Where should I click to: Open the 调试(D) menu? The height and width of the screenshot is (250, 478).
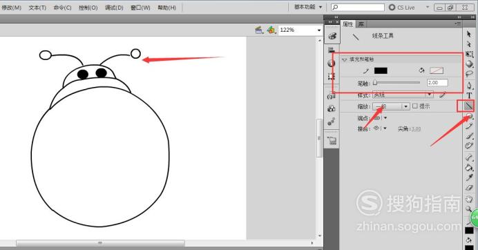114,8
